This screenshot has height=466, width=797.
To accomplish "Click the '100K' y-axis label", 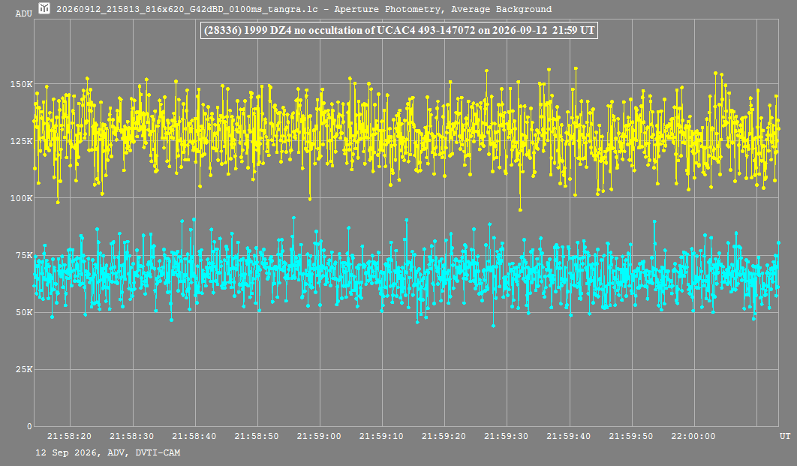I will [x=21, y=199].
